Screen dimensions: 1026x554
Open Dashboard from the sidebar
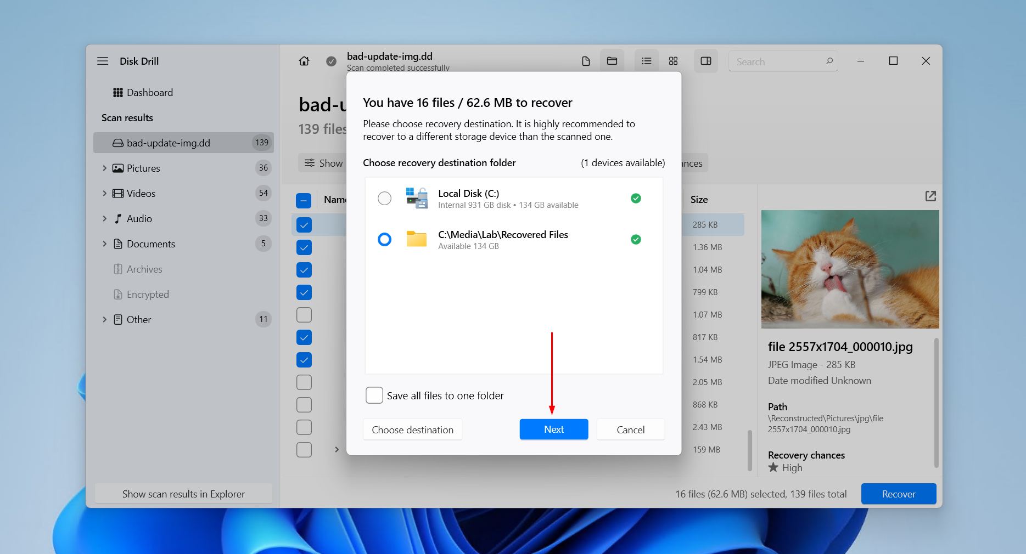click(150, 92)
